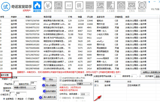Select product ID 578973256769
Image resolution: width=160 pixels, height=105 pixels.
[33, 21]
